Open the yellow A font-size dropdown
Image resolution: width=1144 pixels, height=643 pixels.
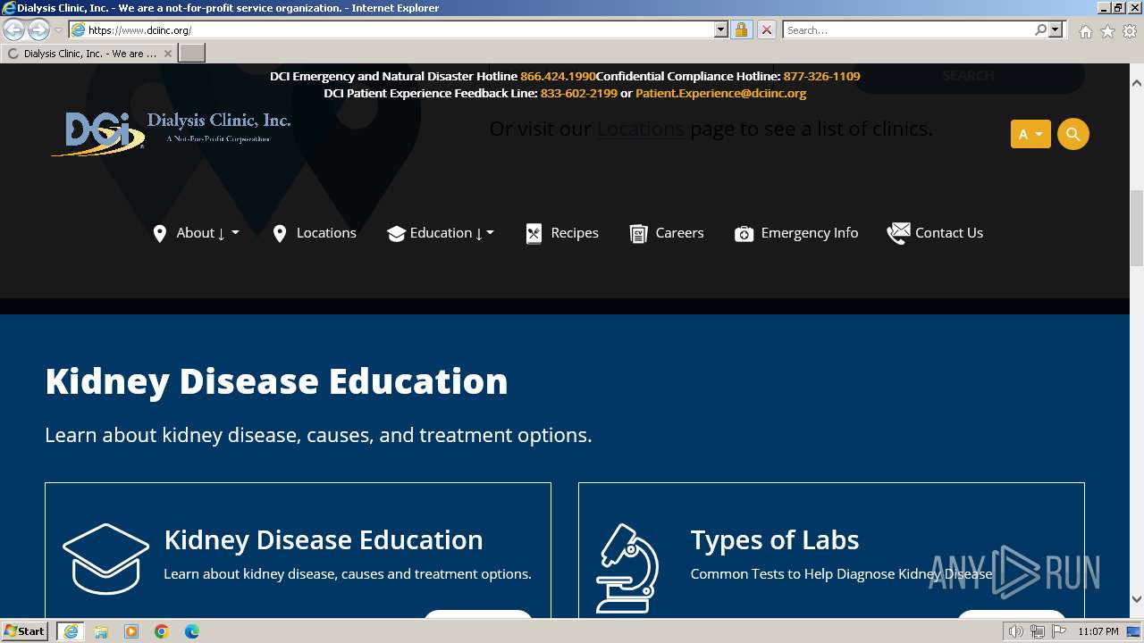tap(1030, 134)
